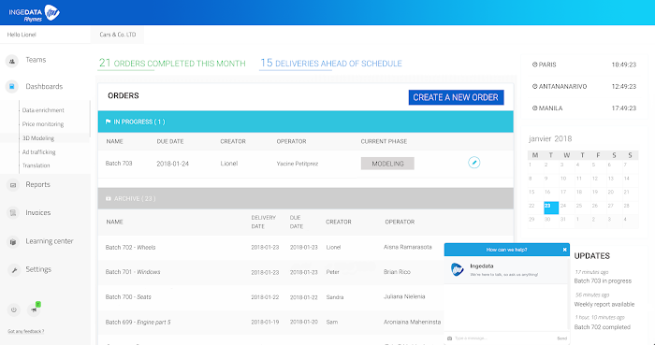This screenshot has width=655, height=345.
Task: Open the Cars & Co. LTD tab
Action: 118,35
